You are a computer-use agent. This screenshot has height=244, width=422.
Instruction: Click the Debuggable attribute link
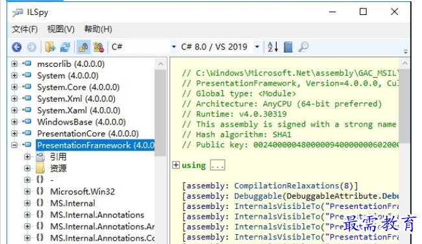pos(258,196)
